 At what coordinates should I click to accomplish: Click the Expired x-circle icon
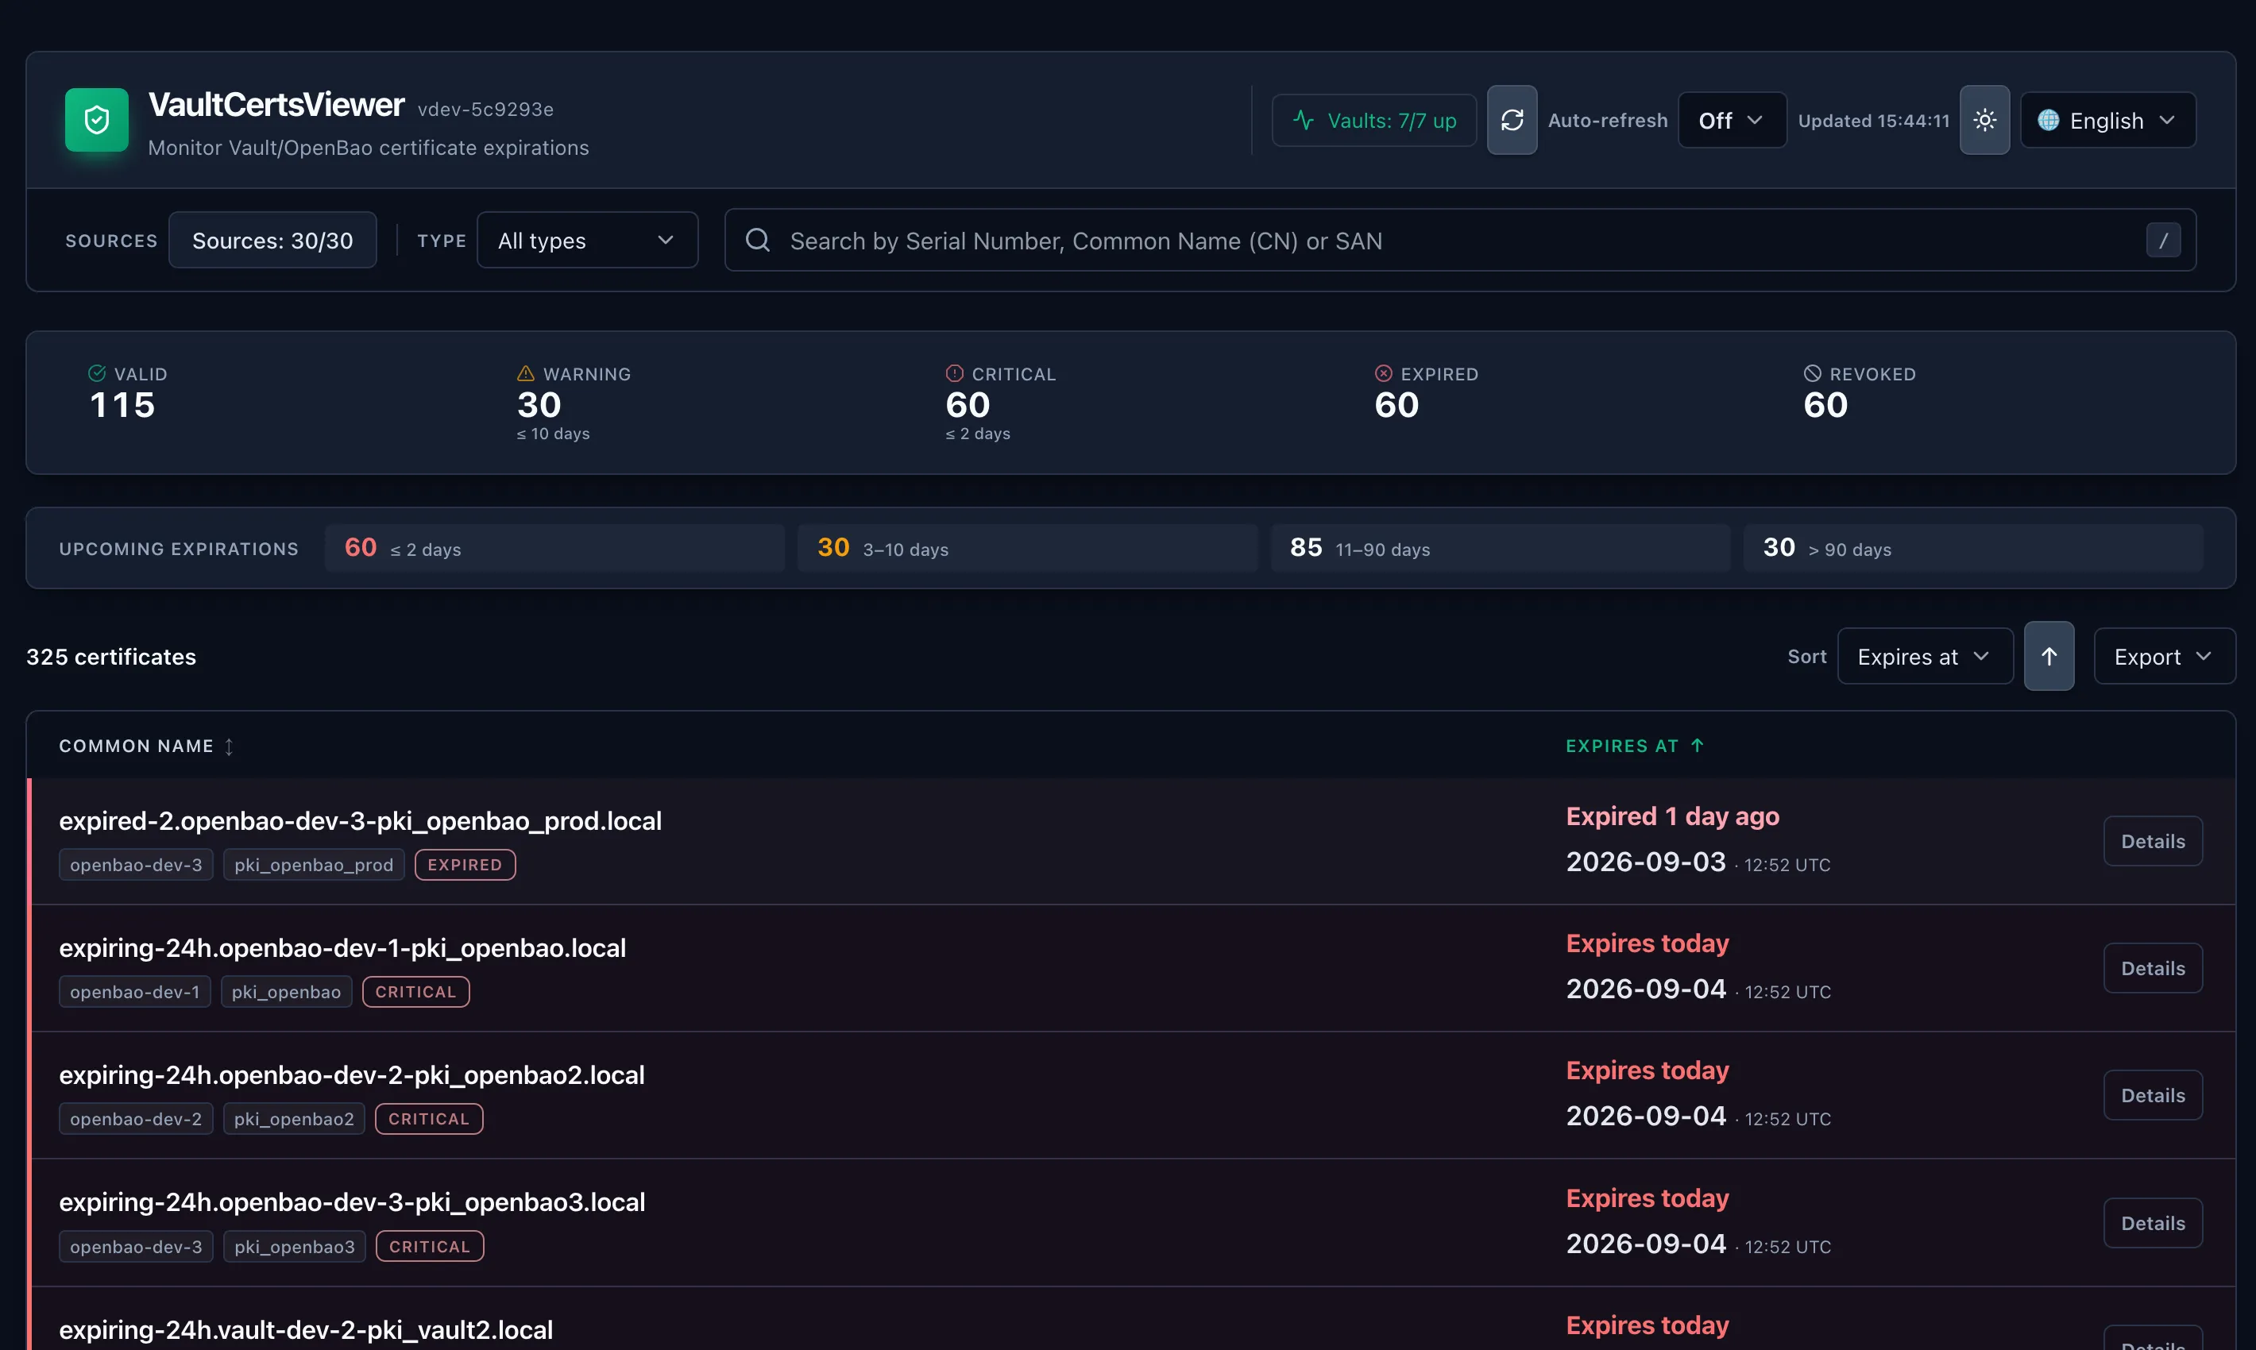(x=1383, y=373)
